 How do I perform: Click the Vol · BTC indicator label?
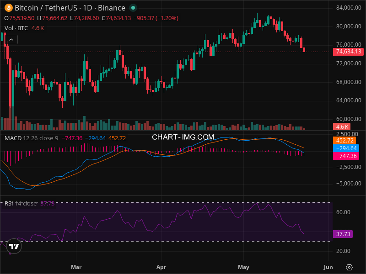[x=16, y=28]
